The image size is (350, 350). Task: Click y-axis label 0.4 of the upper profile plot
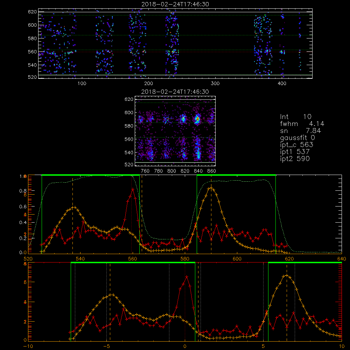coord(22,222)
